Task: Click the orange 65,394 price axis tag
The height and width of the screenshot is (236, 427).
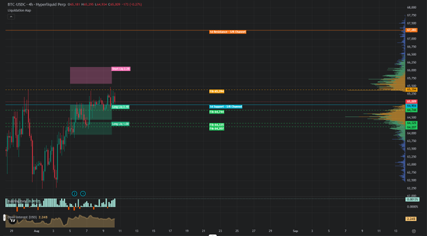Action: pos(411,90)
